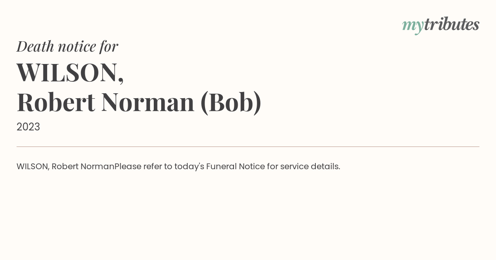This screenshot has width=496, height=260.
Task: Click the words "Funeral Notice" in the body
Action: (x=236, y=166)
